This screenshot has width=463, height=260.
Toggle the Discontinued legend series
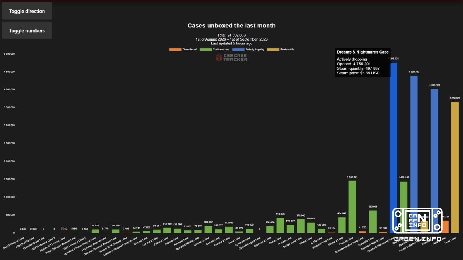point(183,49)
